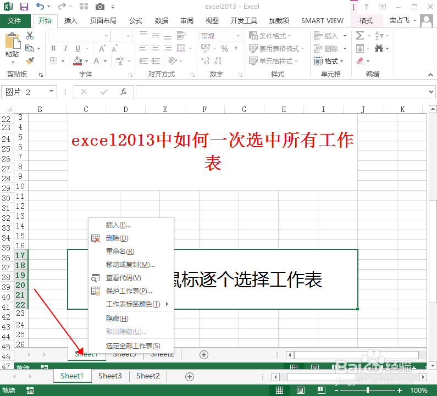
Task: Click the Undo arrow icon
Action: (40, 7)
